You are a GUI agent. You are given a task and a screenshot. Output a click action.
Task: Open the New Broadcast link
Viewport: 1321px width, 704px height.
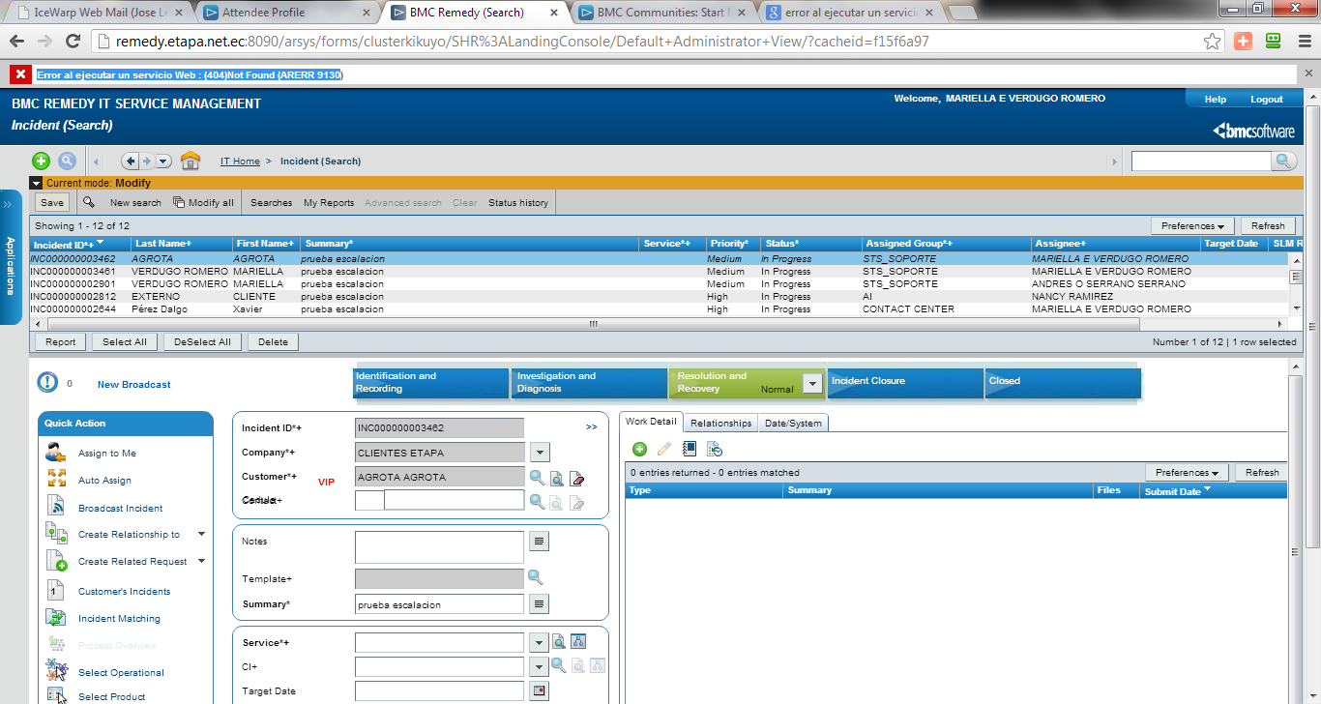(x=134, y=385)
